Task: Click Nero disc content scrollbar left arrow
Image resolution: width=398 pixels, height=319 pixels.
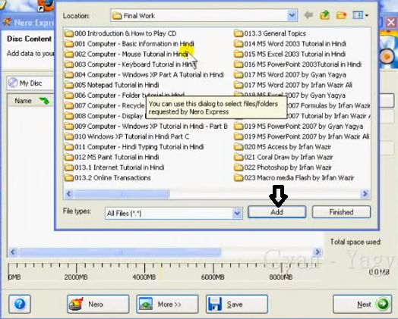Action: click(13, 252)
